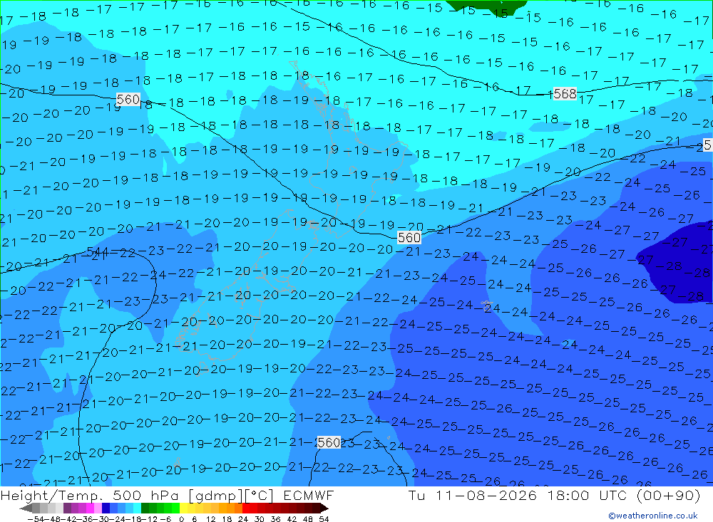The width and height of the screenshot is (713, 522).
Task: Click the '18:00 UTC' time text
Action: (587, 495)
